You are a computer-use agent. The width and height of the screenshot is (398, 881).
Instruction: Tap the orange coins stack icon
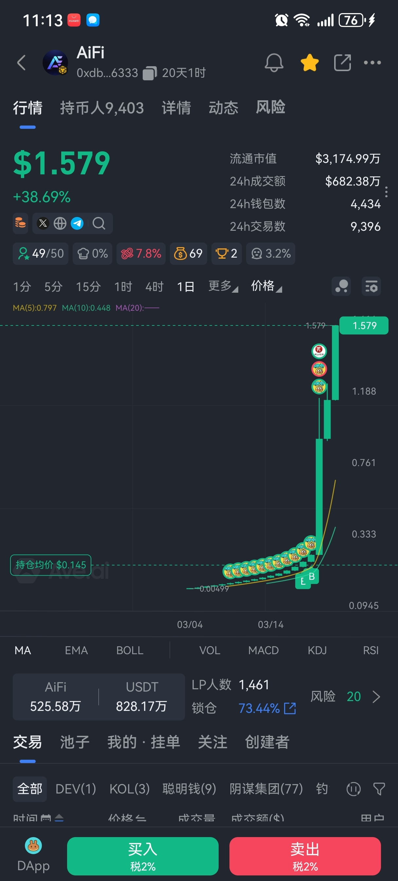[x=21, y=223]
